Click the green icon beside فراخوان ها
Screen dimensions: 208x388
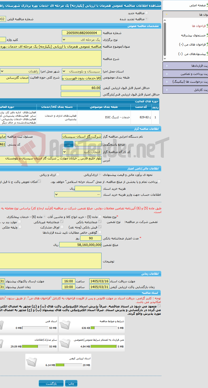pyautogui.click(x=207, y=26)
